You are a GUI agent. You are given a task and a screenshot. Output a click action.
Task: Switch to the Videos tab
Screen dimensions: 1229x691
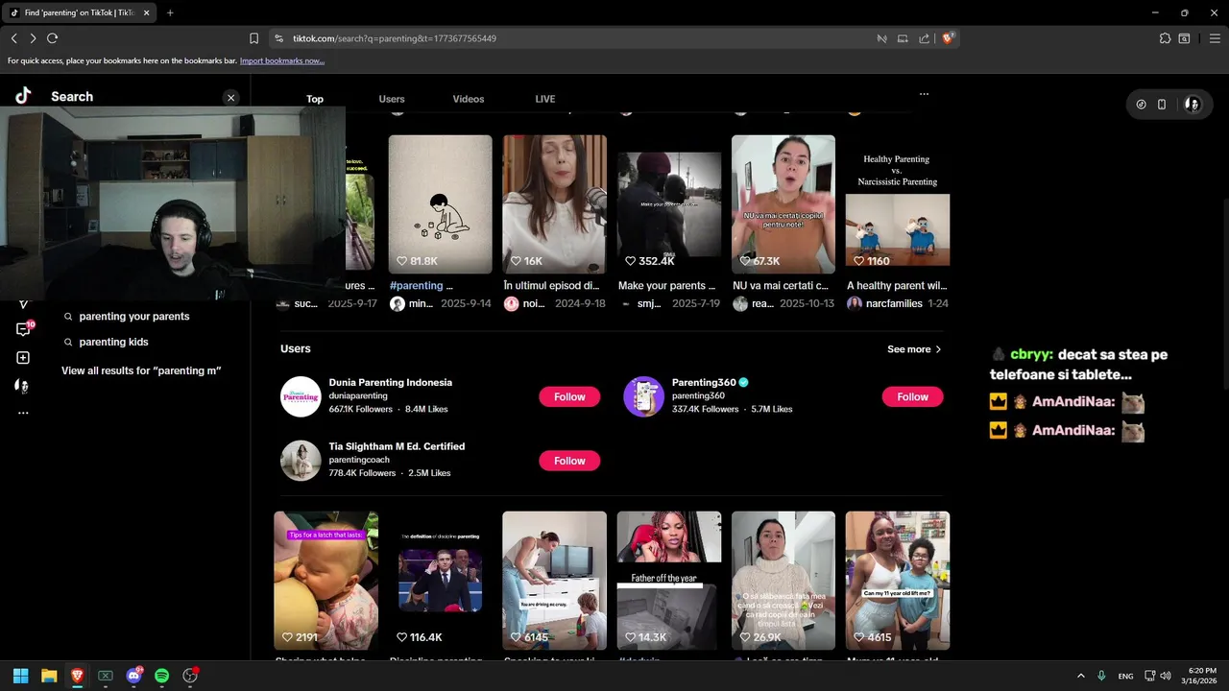[x=469, y=99]
